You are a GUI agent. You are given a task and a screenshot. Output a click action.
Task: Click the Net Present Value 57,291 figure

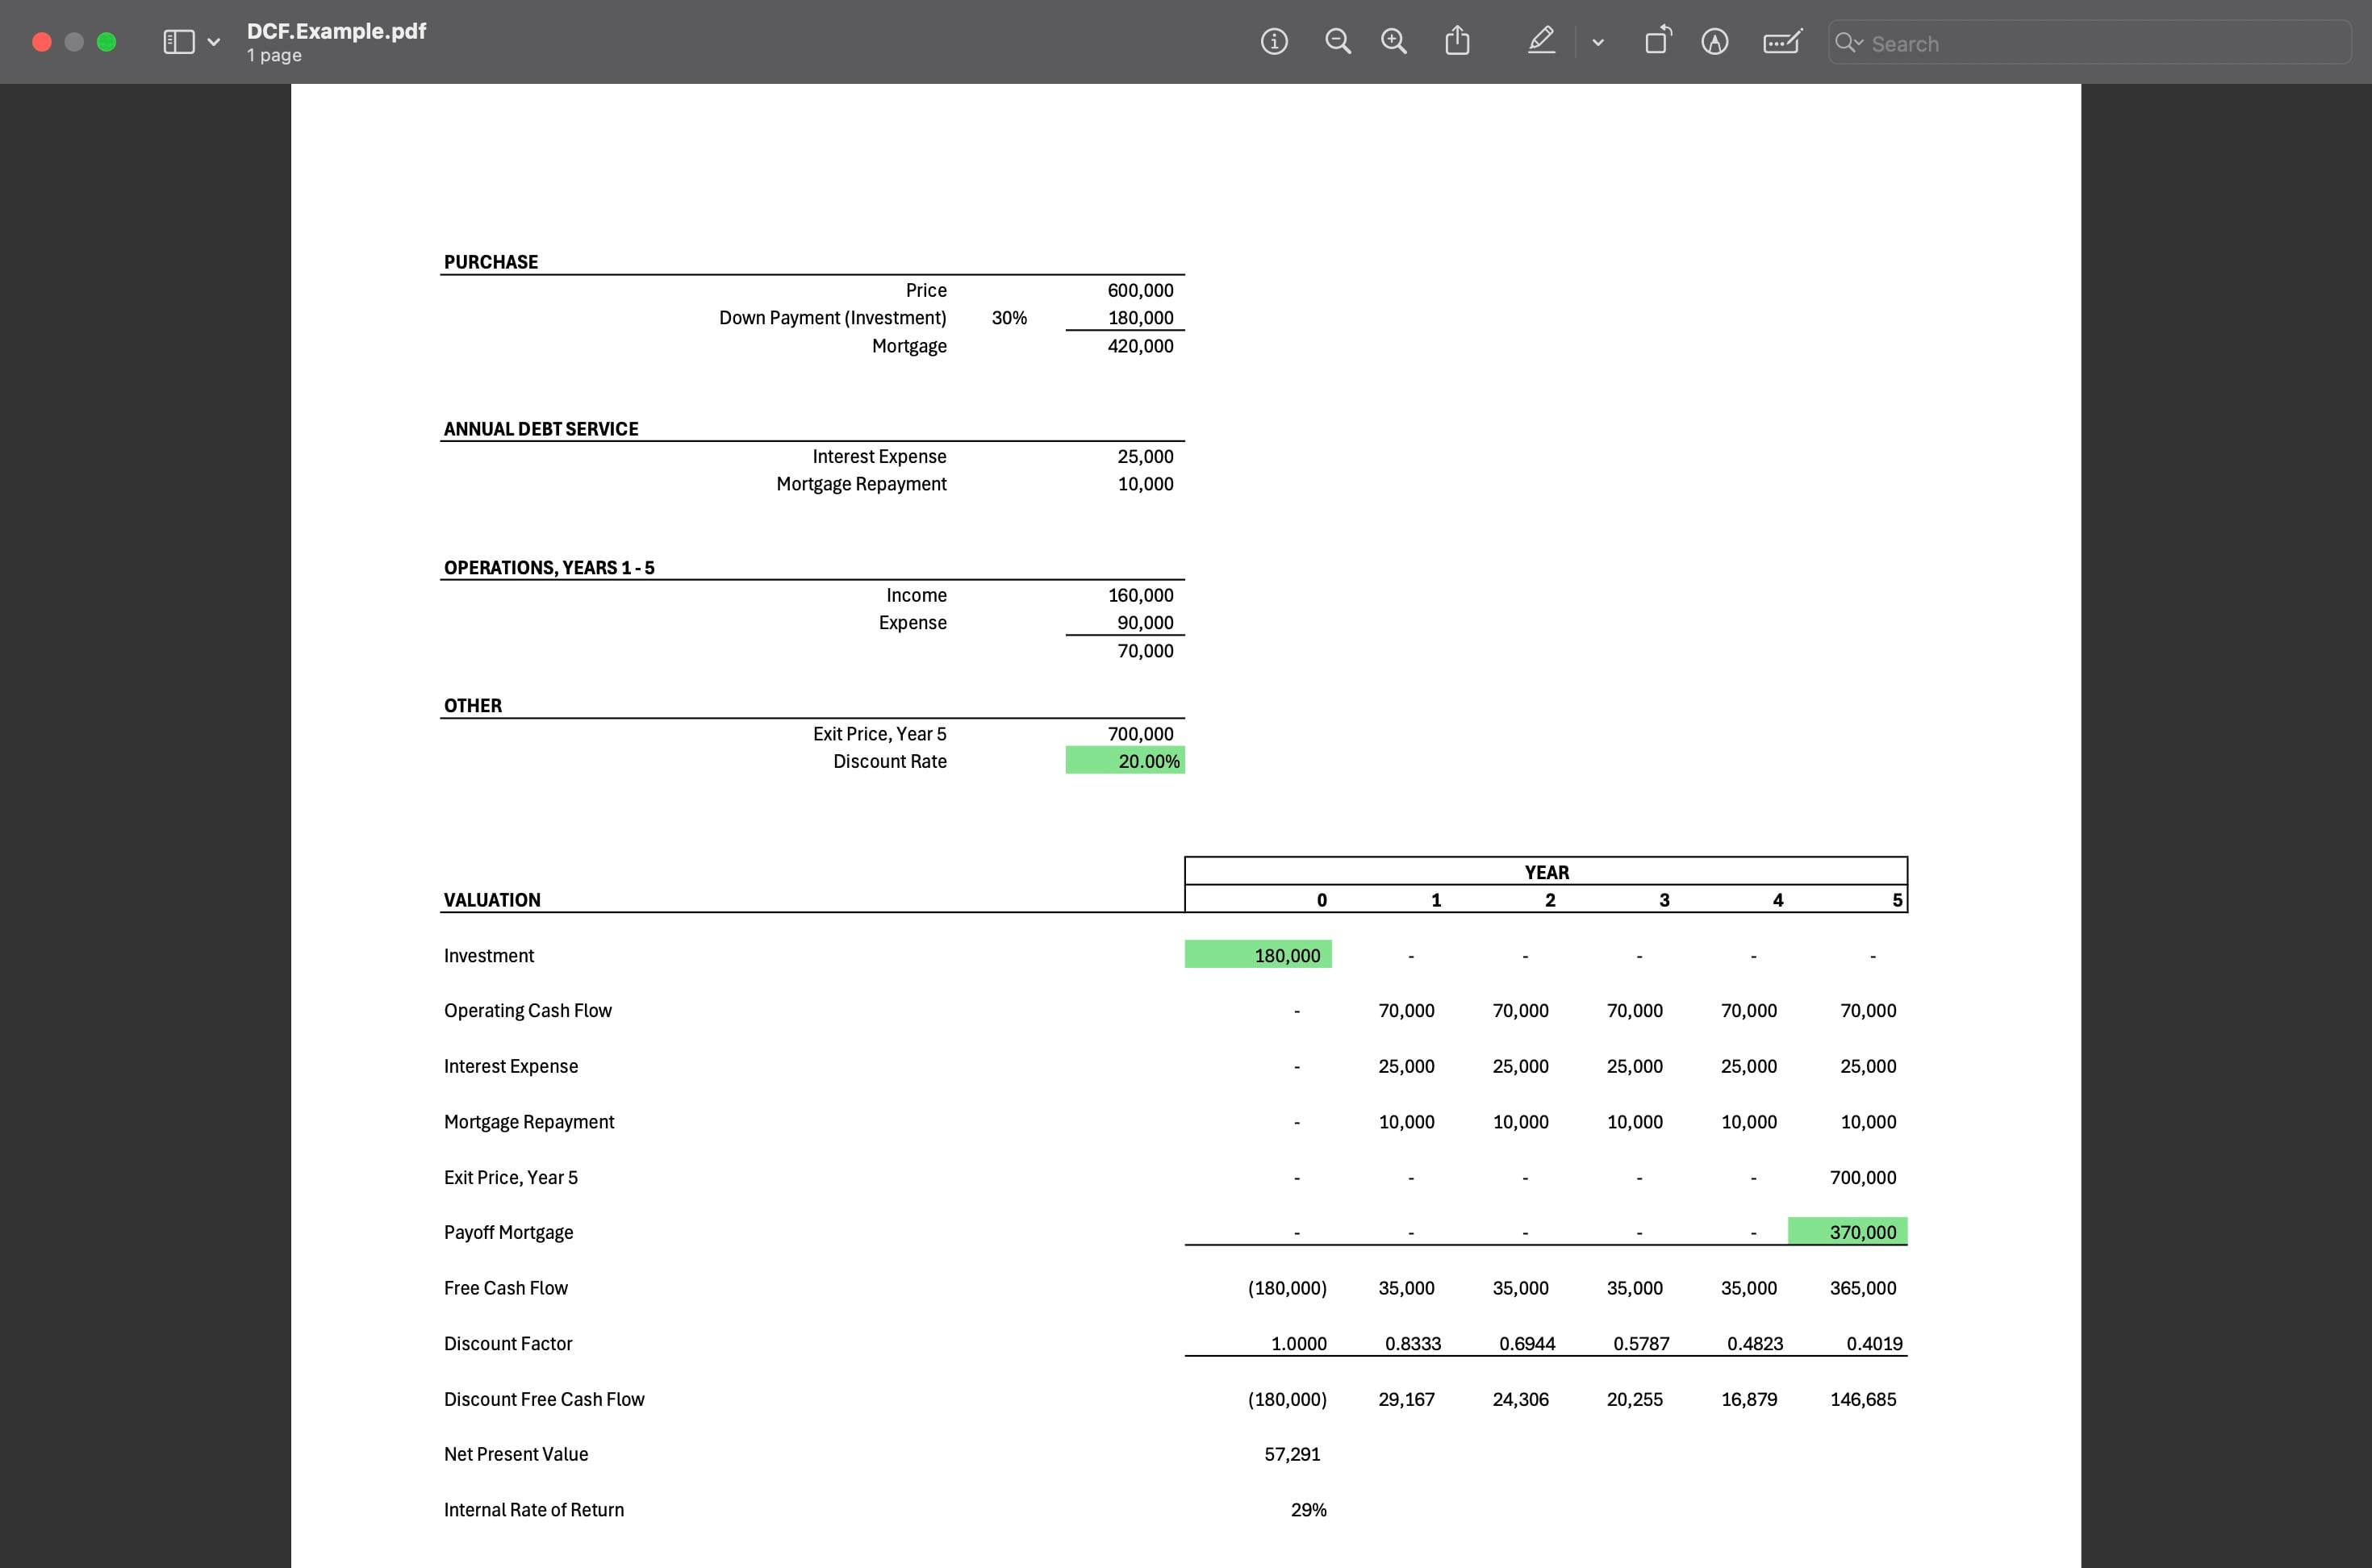pos(1292,1454)
